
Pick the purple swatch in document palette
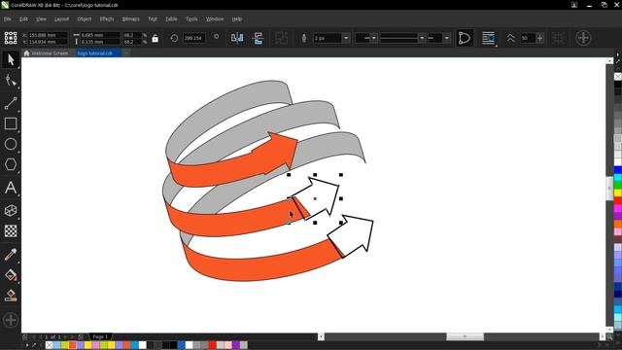point(236,345)
